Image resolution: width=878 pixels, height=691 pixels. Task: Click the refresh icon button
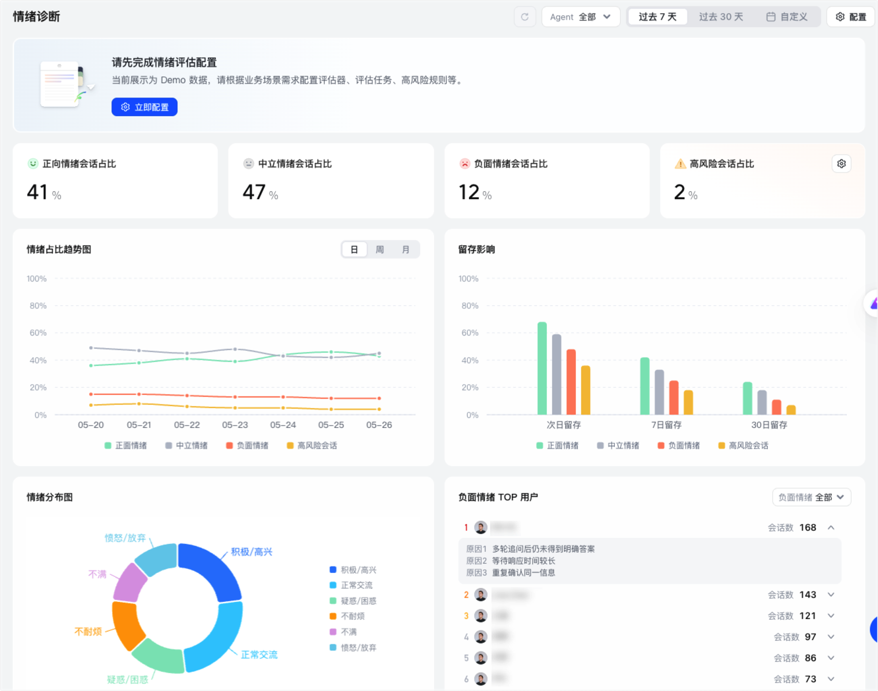pos(525,17)
